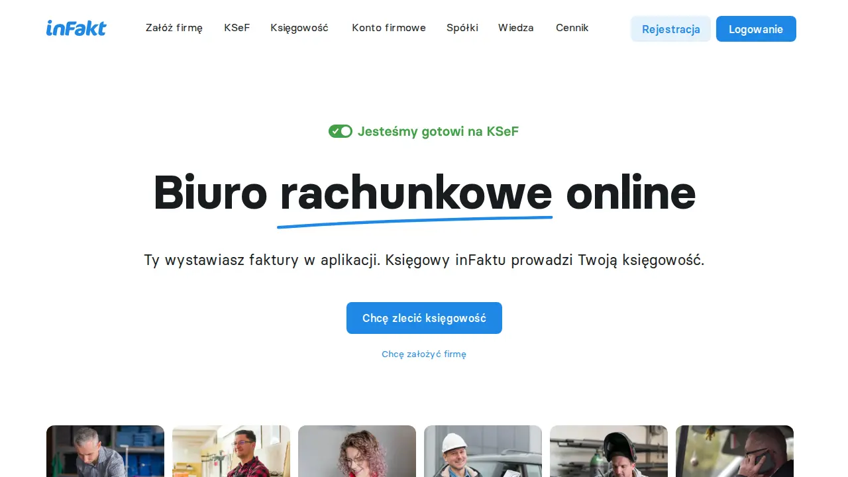Viewport: 848px width, 477px height.
Task: Open the photo of welder with raised mask
Action: pos(609,451)
